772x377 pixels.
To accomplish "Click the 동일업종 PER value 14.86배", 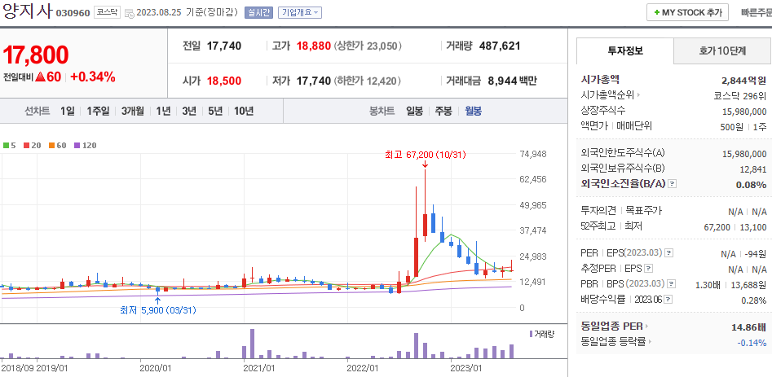I will click(749, 327).
